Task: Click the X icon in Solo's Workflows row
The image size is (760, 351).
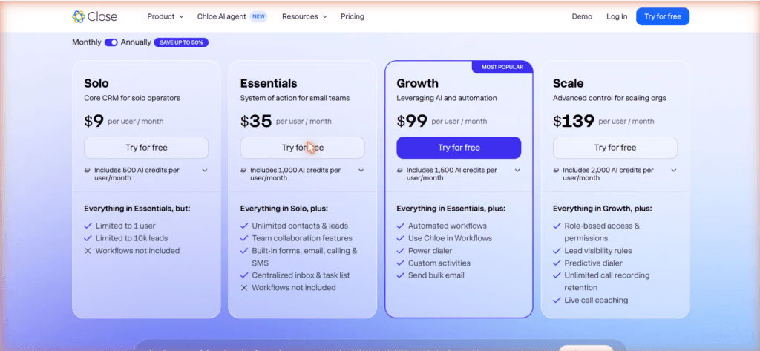Action: (x=88, y=251)
